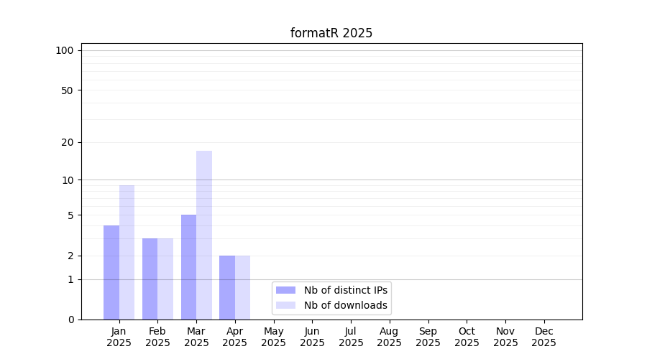Click the '100' y-axis tick label
The width and height of the screenshot is (647, 359).
tap(65, 50)
